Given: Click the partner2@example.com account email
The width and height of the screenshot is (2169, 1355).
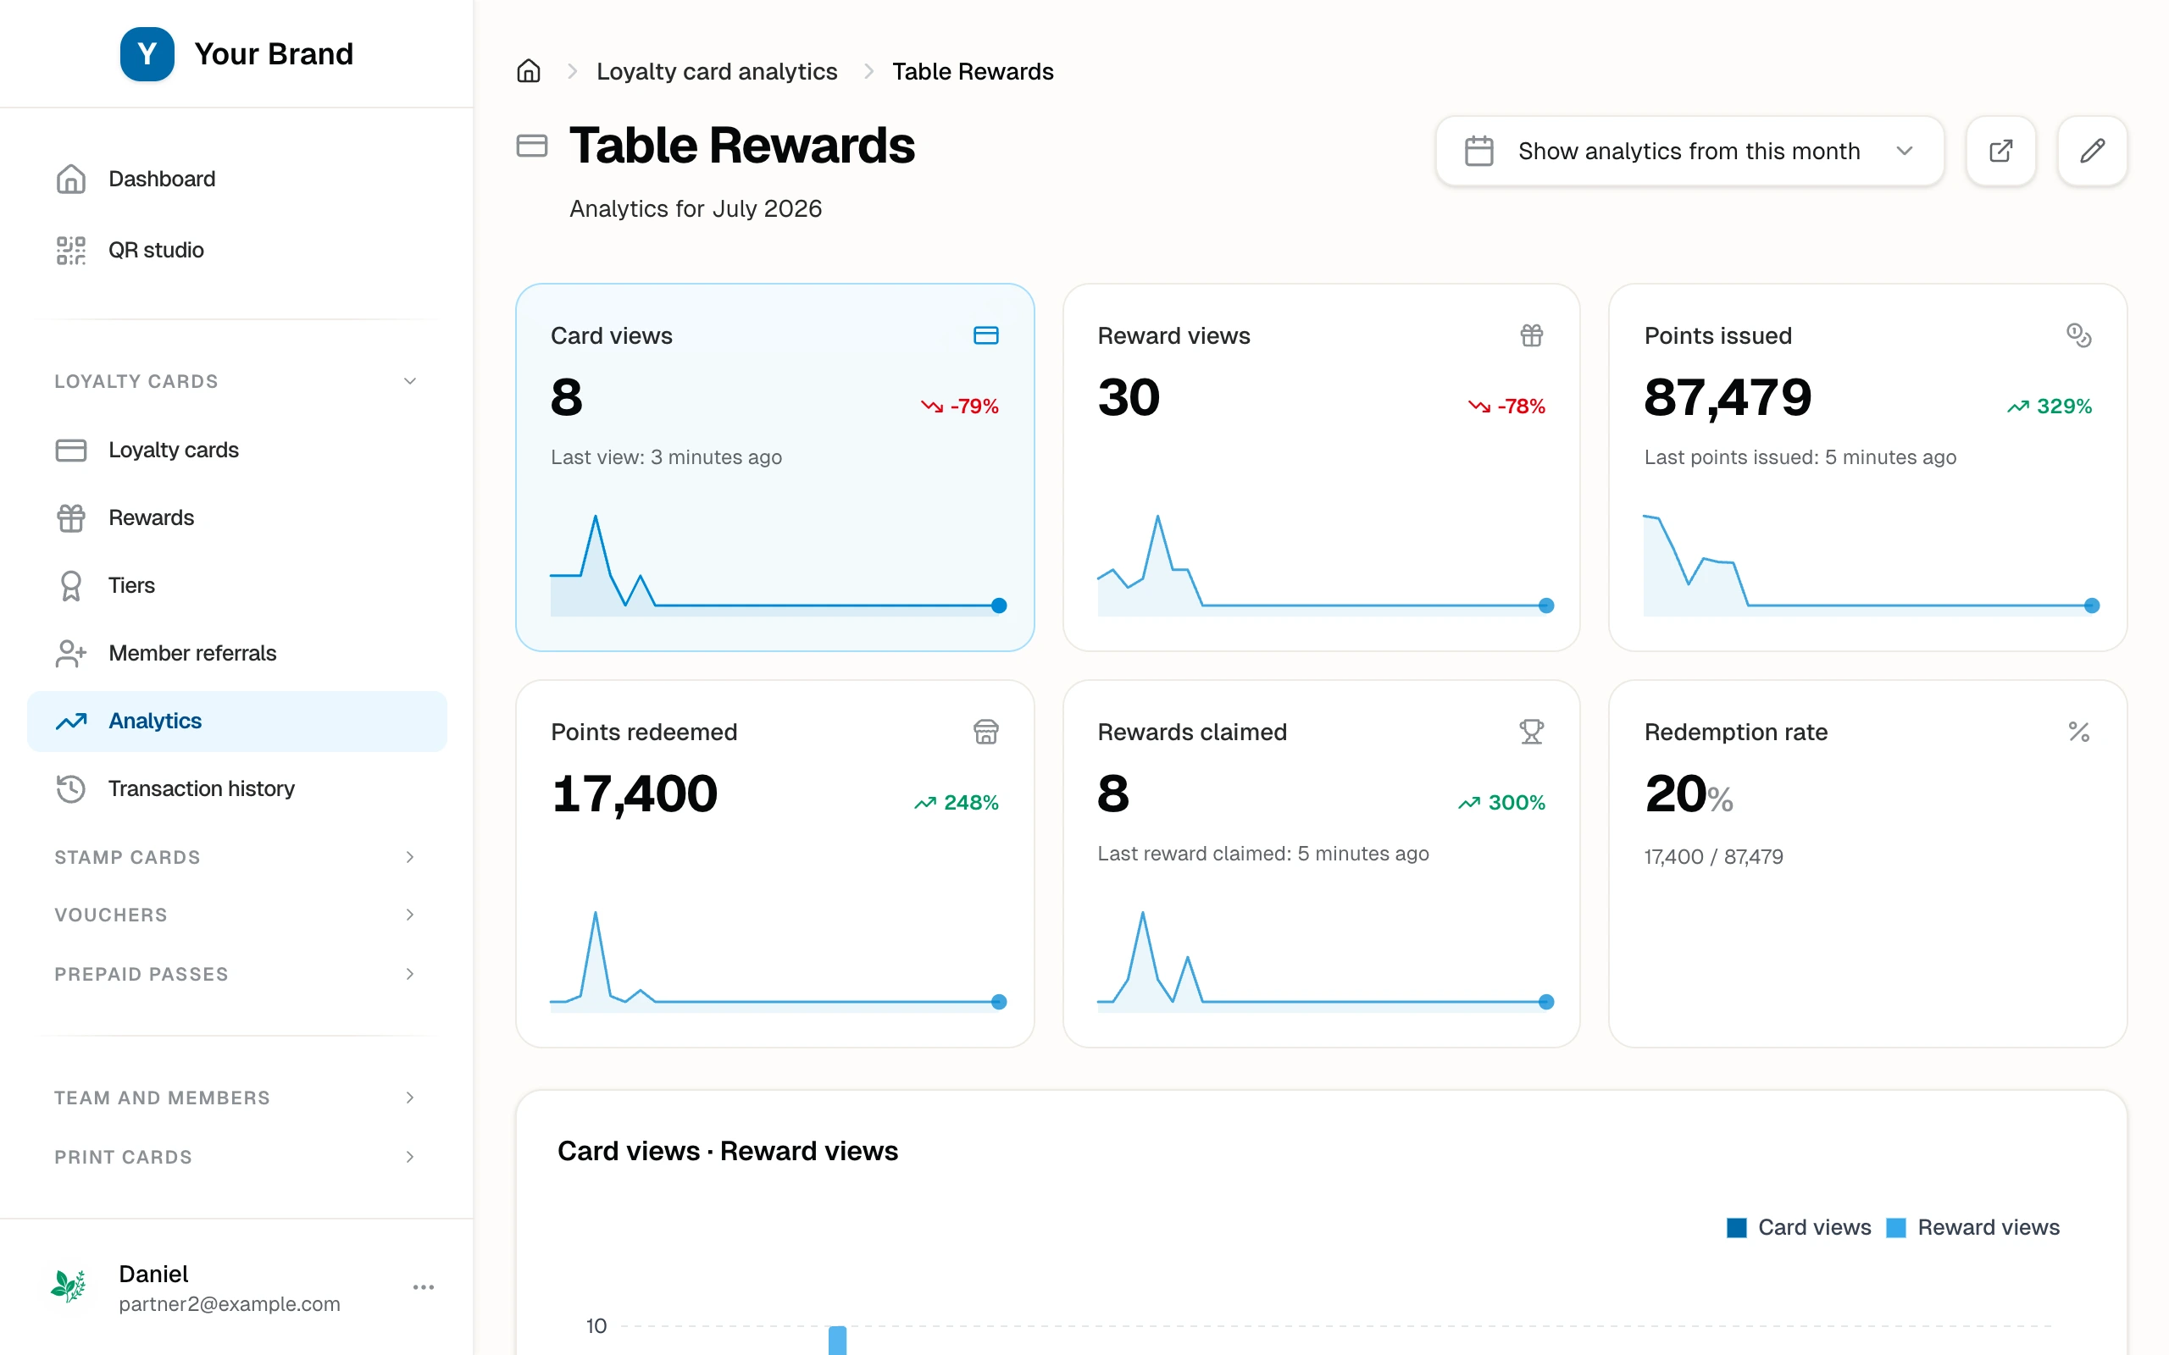Looking at the screenshot, I should point(230,1304).
